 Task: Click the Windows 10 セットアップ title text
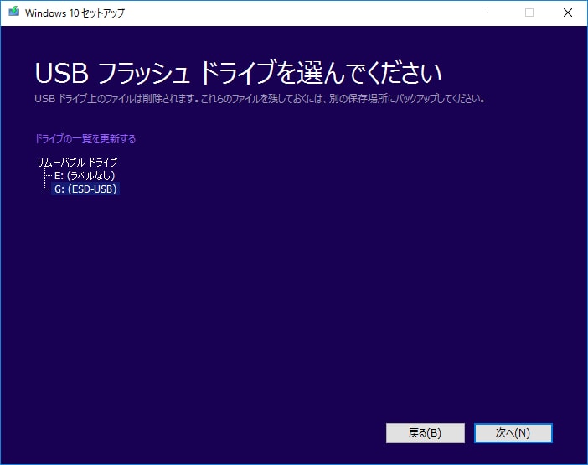pos(75,13)
